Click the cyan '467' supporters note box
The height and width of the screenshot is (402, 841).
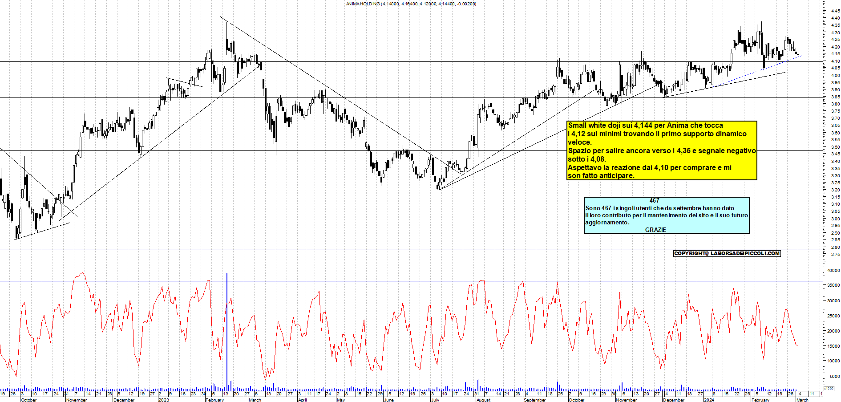(667, 215)
